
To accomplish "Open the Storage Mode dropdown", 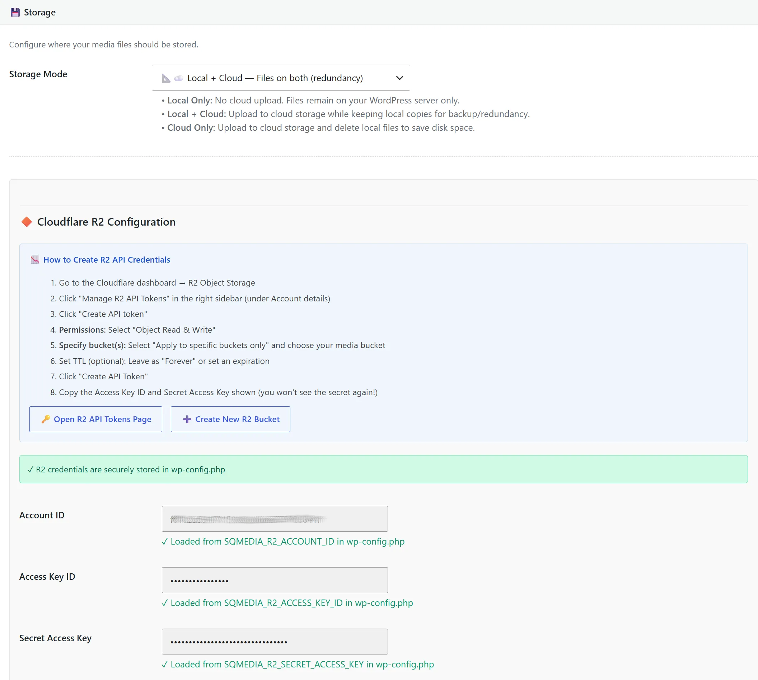I will tap(281, 78).
